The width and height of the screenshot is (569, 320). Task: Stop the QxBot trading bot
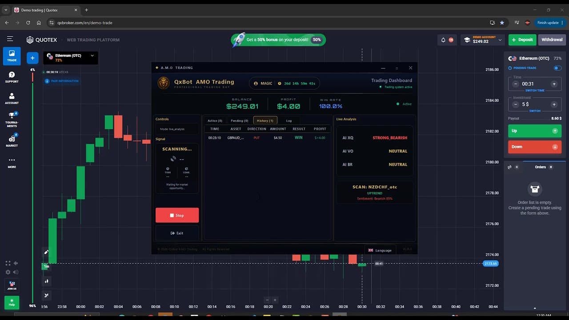[177, 215]
